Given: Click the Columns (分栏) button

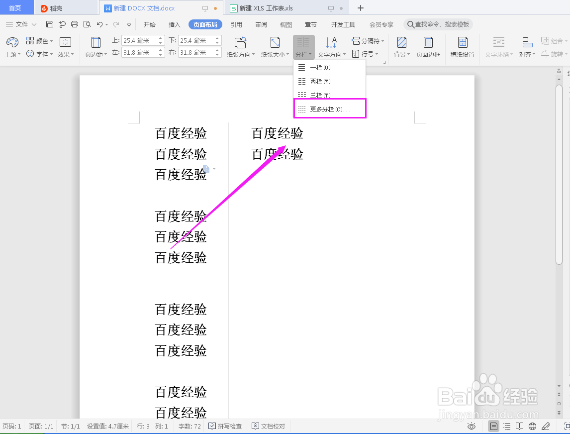Looking at the screenshot, I should pos(303,47).
